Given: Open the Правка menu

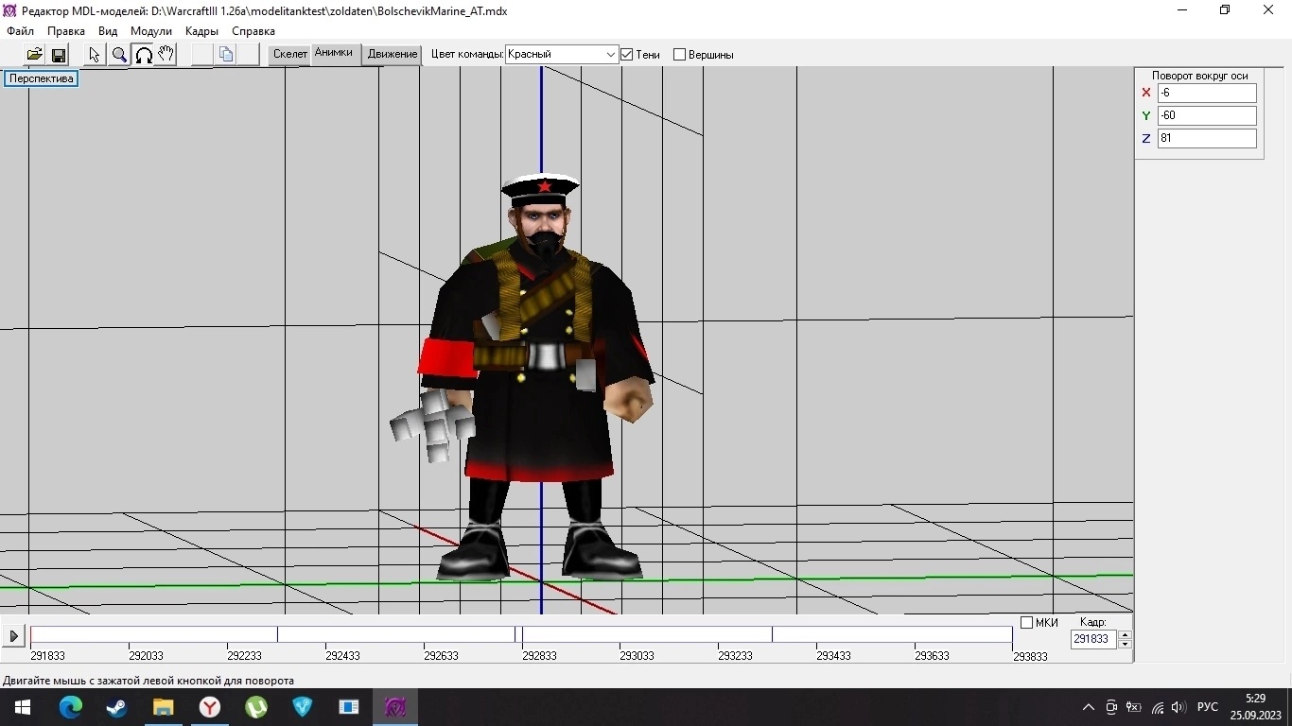Looking at the screenshot, I should [x=66, y=31].
